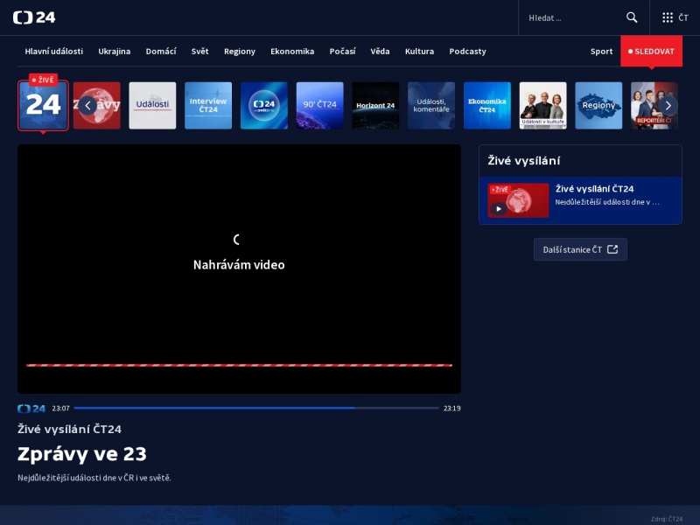Image resolution: width=700 pixels, height=525 pixels.
Task: Open the ČT apps grid menu
Action: pos(675,17)
